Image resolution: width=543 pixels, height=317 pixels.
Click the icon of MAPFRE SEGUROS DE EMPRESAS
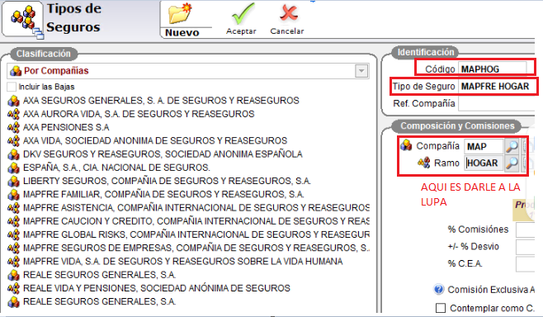(x=13, y=248)
